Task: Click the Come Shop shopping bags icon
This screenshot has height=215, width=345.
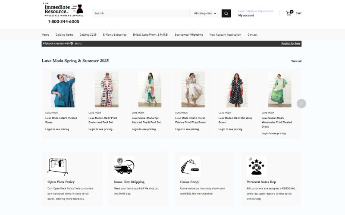Action: pyautogui.click(x=190, y=166)
